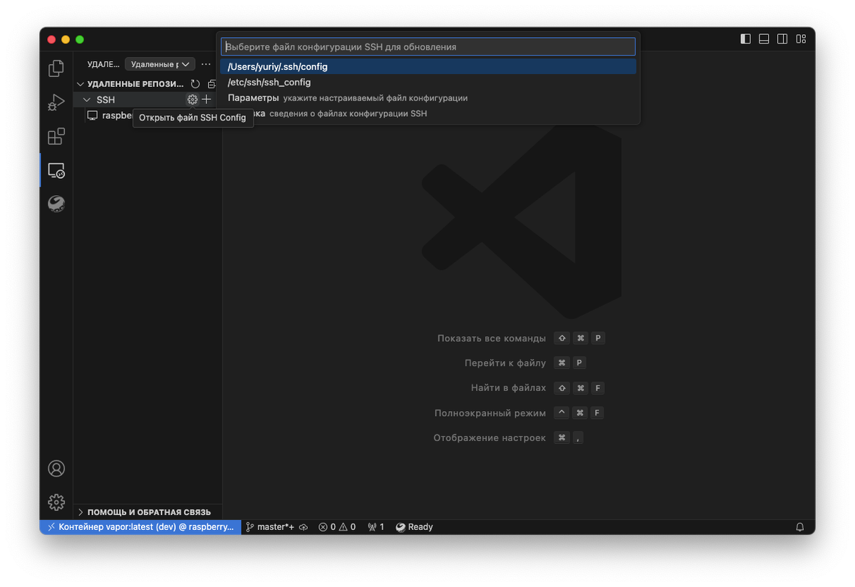Click the УДАЛЕ... sidebar panel title
This screenshot has width=855, height=587.
[103, 64]
